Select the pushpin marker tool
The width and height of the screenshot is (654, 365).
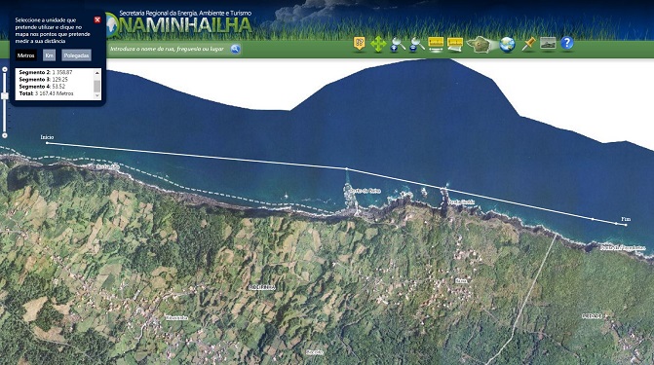(x=528, y=44)
